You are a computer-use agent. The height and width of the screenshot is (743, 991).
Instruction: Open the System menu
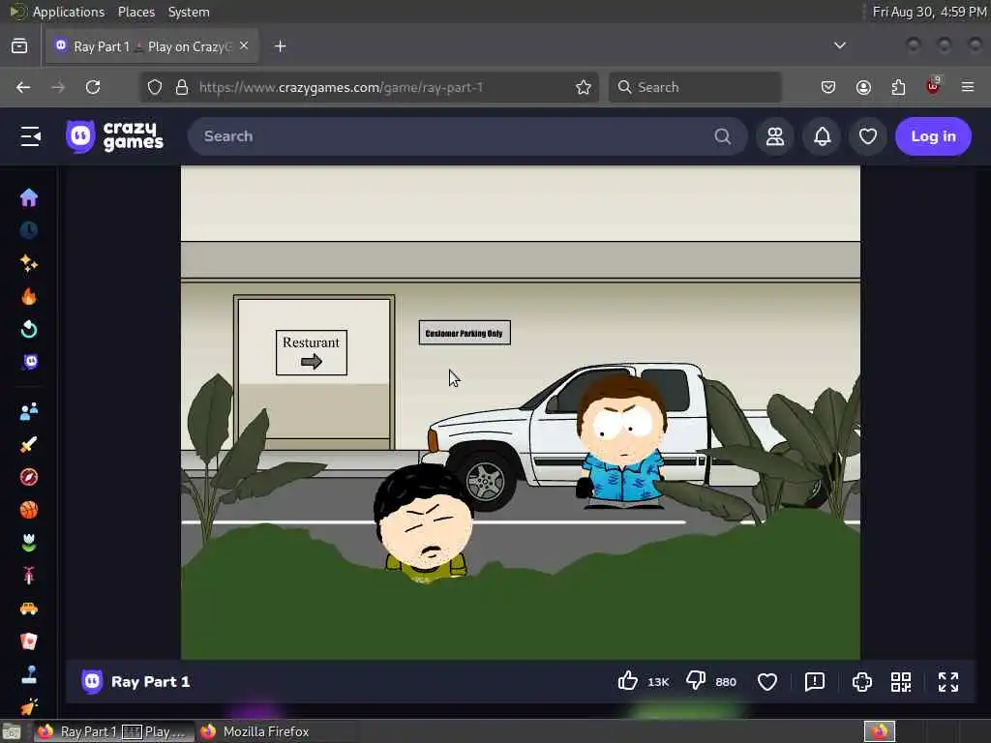[x=189, y=12]
